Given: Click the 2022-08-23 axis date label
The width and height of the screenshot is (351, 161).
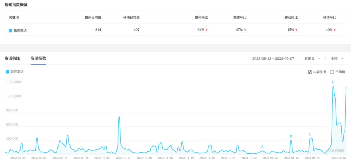Looking at the screenshot, I should coord(18,157).
